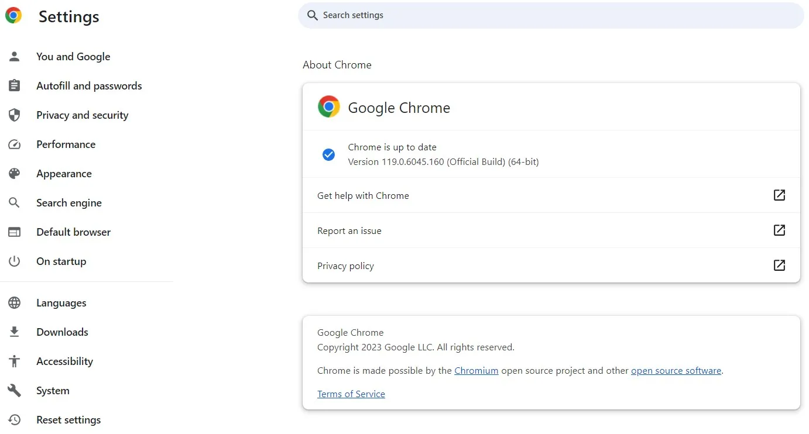The height and width of the screenshot is (434, 809).
Task: Open Get help with Chrome external link
Action: click(x=779, y=195)
